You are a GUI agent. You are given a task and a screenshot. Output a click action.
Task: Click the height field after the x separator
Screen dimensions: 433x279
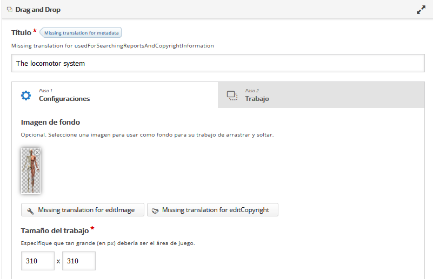[79, 261]
